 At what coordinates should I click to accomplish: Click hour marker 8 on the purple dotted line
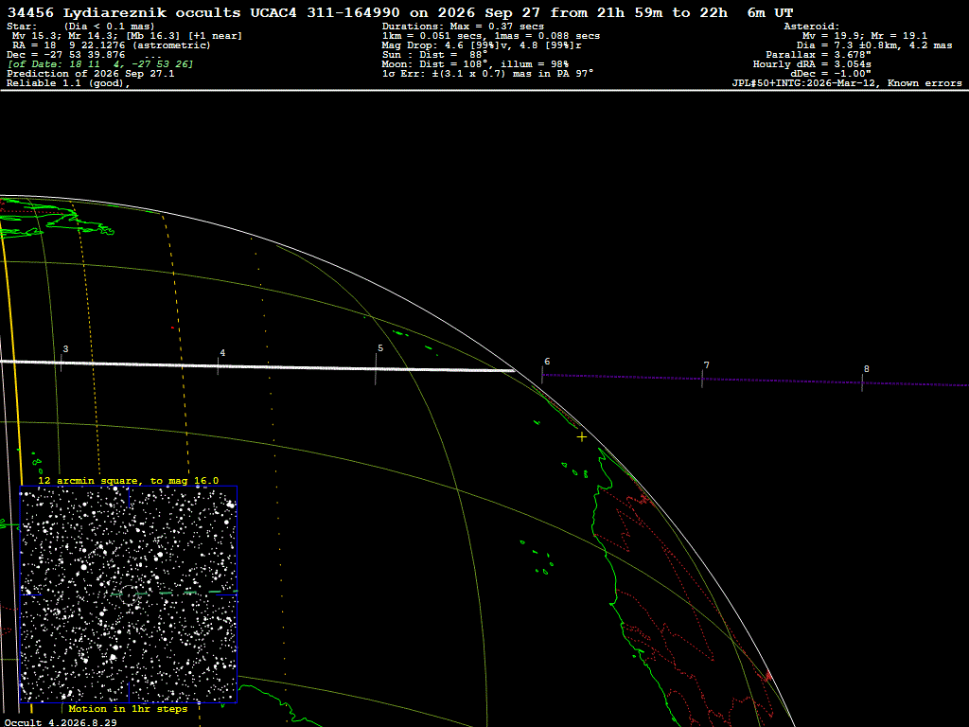click(x=867, y=369)
